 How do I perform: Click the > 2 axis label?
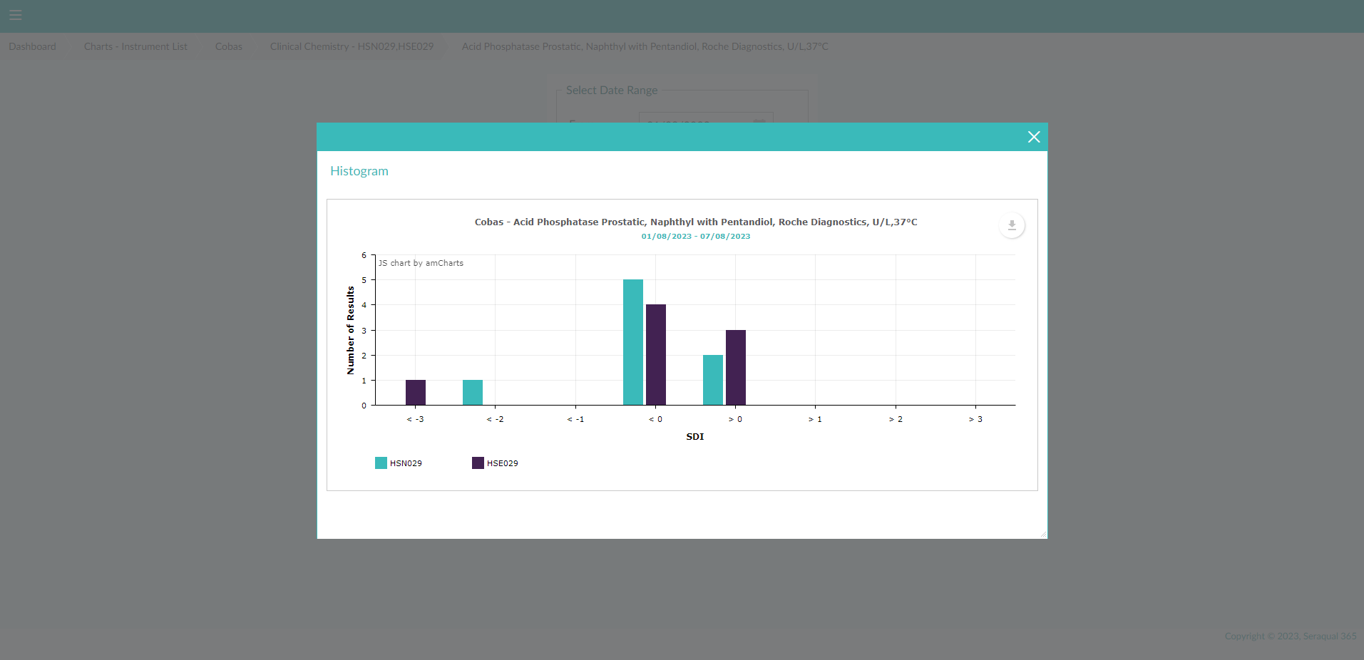pyautogui.click(x=896, y=419)
